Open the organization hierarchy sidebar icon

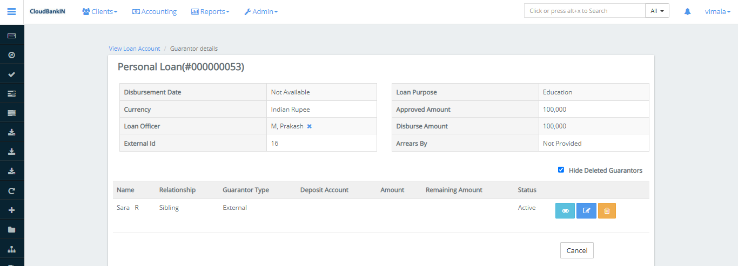11,249
